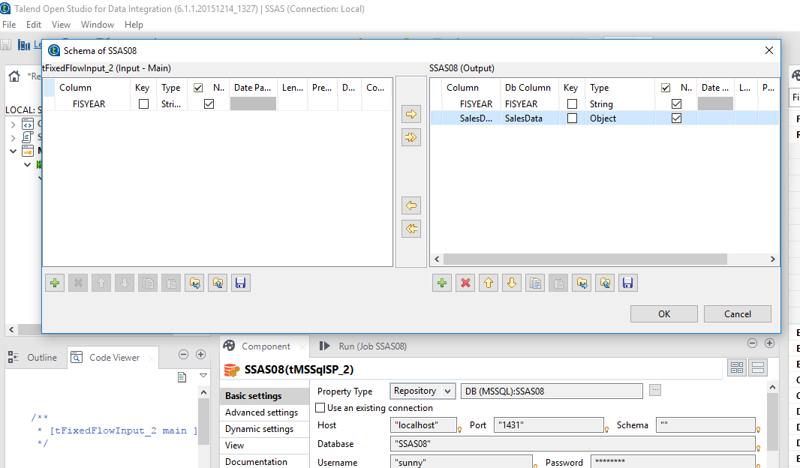
Task: Open the Help menu
Action: 134,25
